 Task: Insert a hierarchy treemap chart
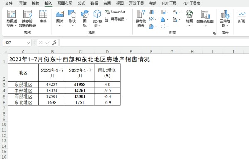click(163, 12)
